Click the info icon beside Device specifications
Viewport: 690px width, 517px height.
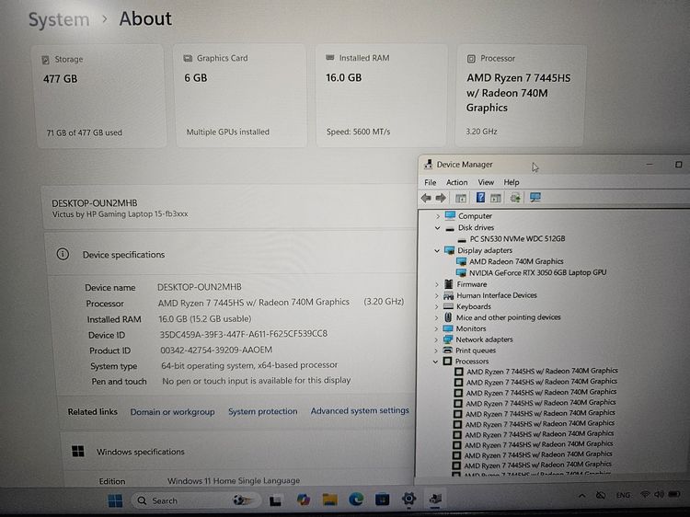63,254
